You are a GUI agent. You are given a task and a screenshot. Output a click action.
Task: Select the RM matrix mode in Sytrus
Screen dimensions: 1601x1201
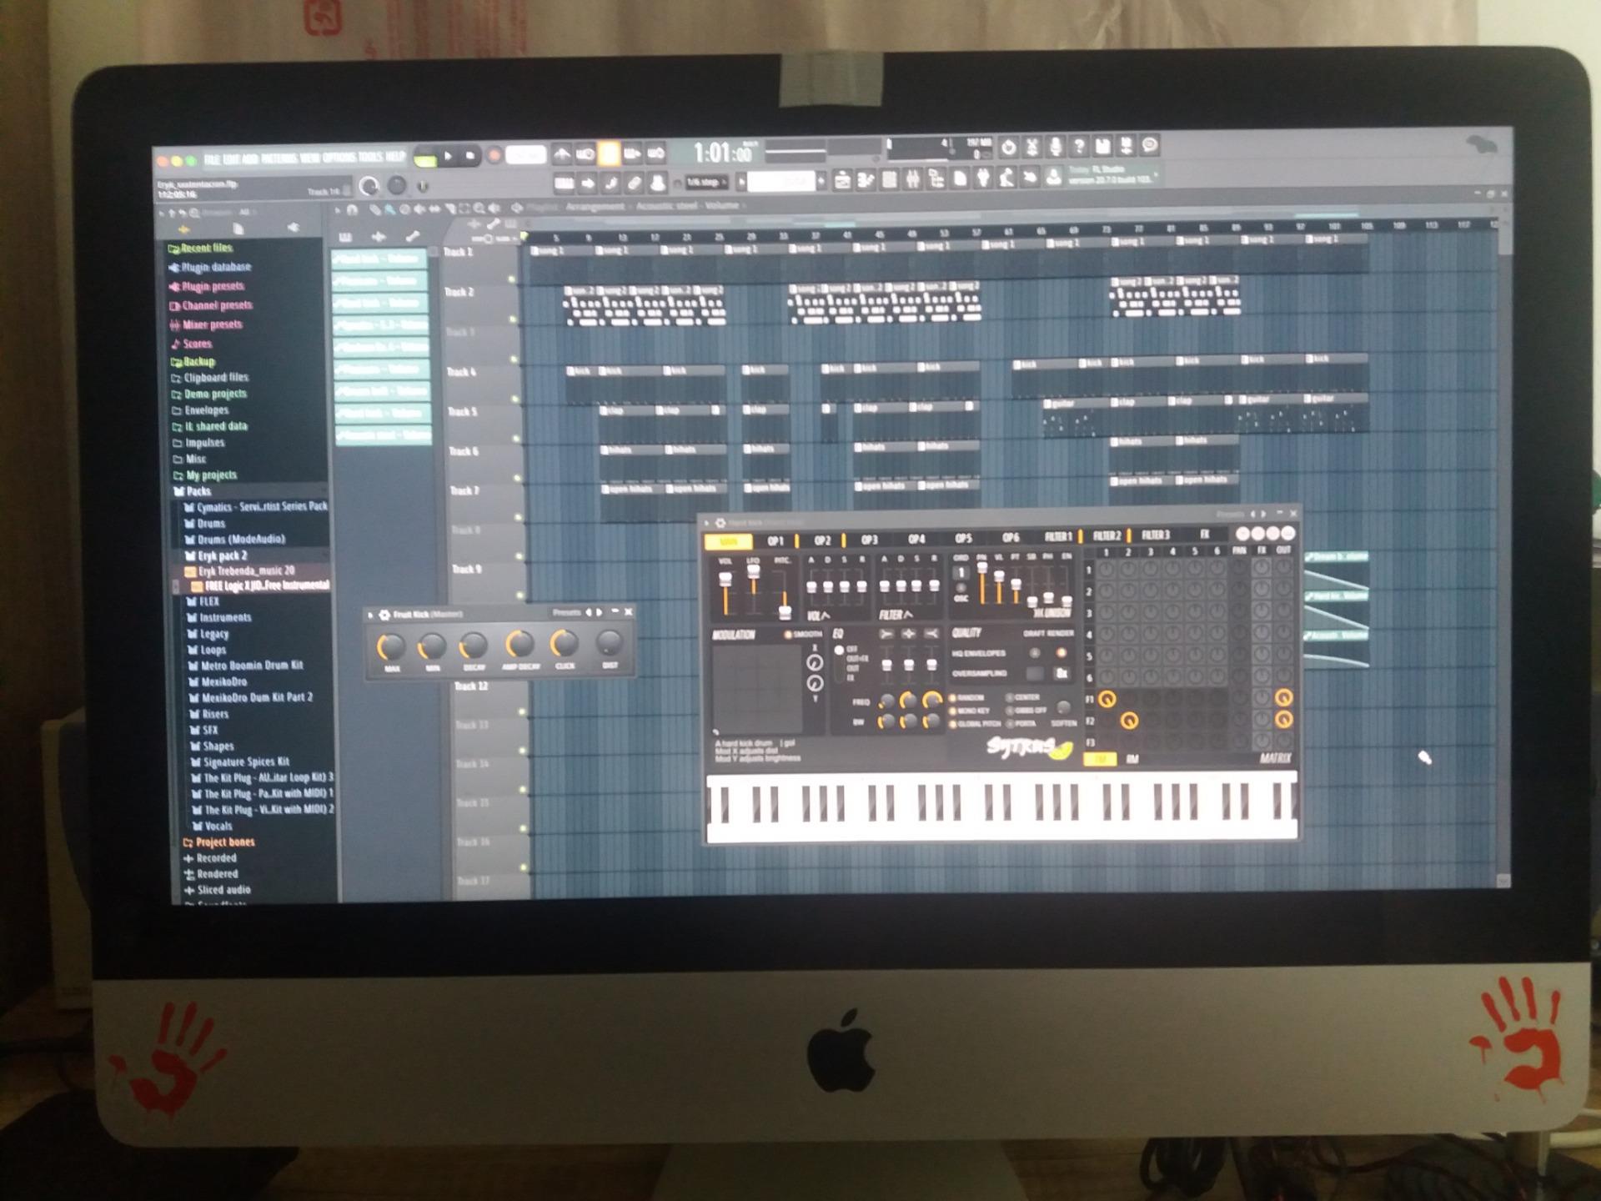pos(1132,759)
